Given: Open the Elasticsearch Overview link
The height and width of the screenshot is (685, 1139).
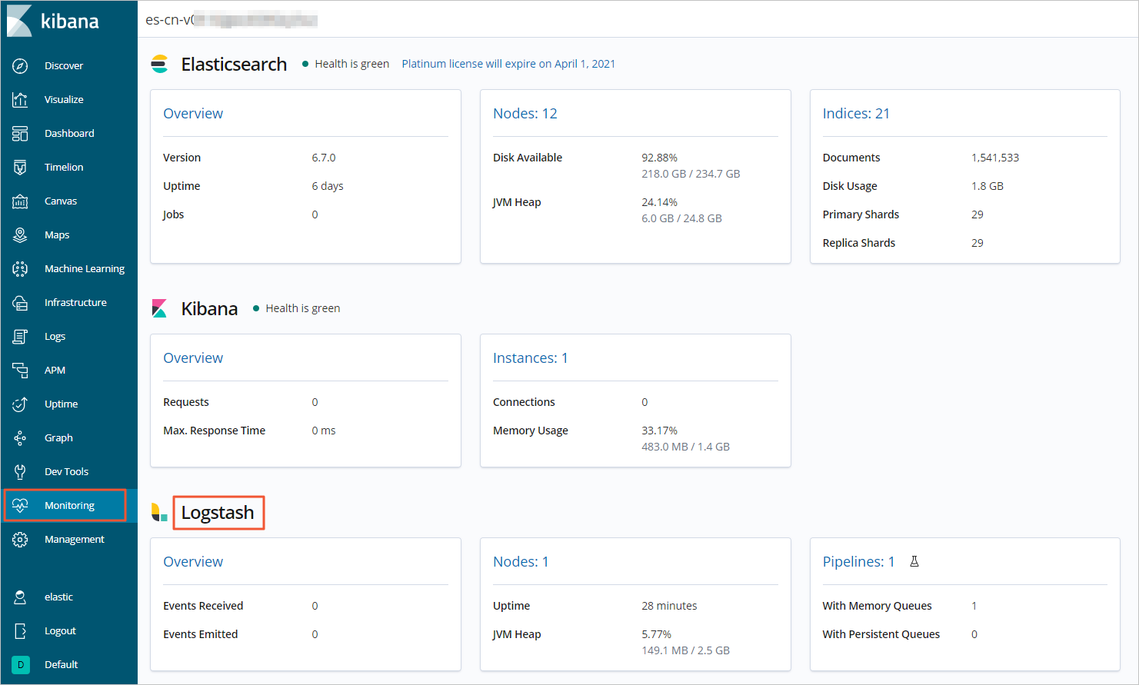Looking at the screenshot, I should [193, 114].
